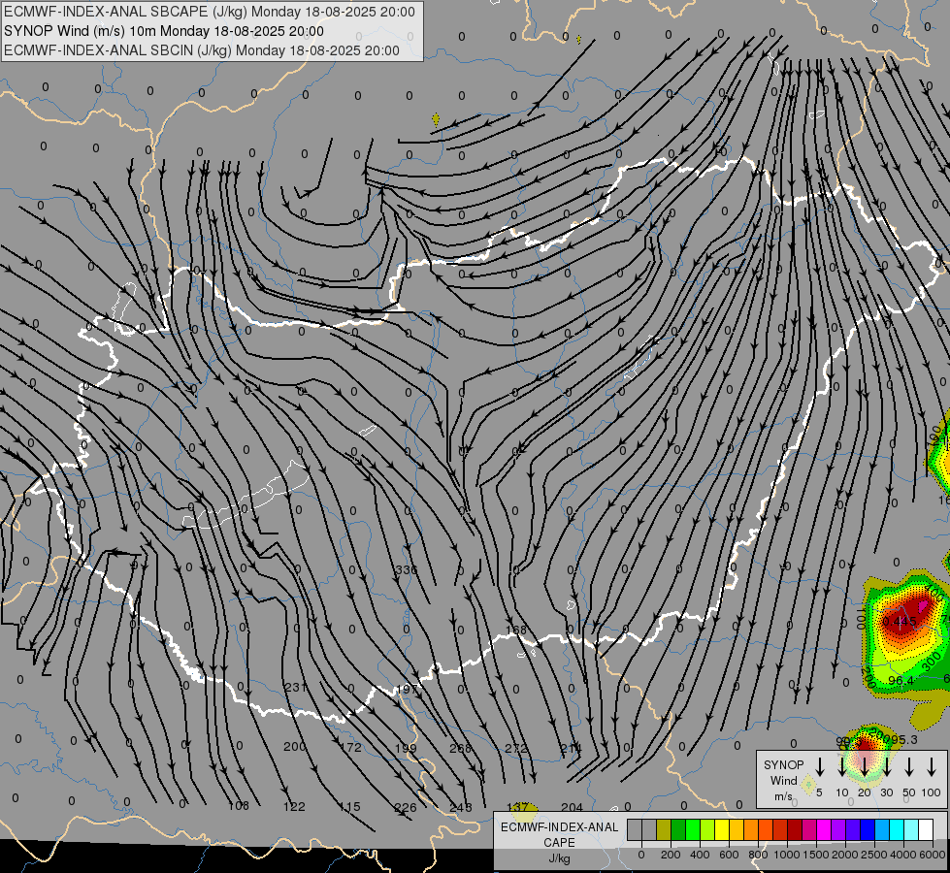This screenshot has height=873, width=950.
Task: Select the dark red CAPE legend swatch
Action: coord(795,830)
